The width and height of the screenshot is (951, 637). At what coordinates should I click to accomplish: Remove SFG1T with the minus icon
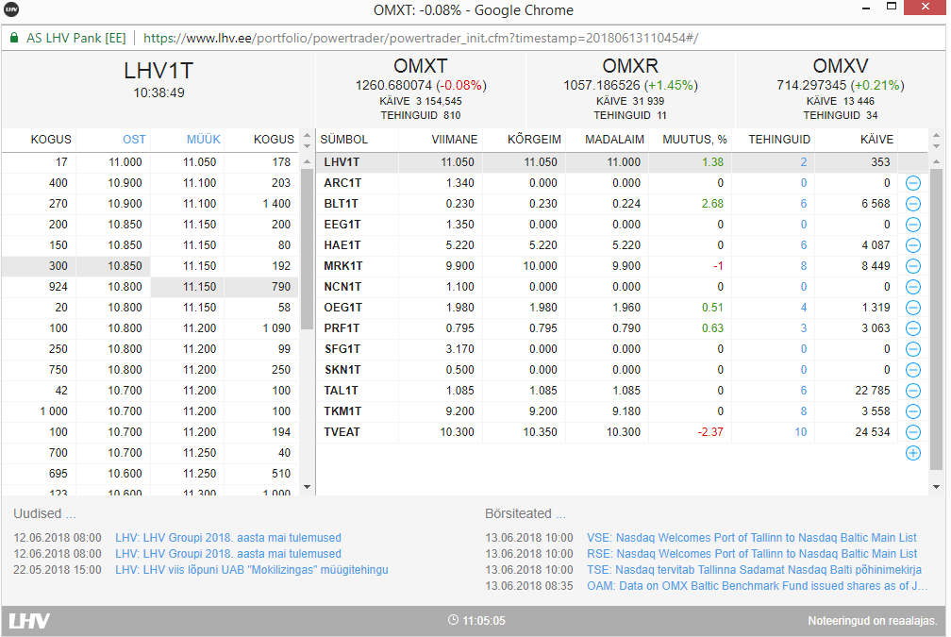(913, 349)
